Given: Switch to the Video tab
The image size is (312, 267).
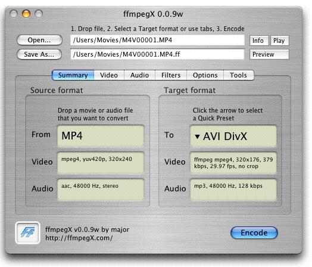Looking at the screenshot, I should pos(109,75).
